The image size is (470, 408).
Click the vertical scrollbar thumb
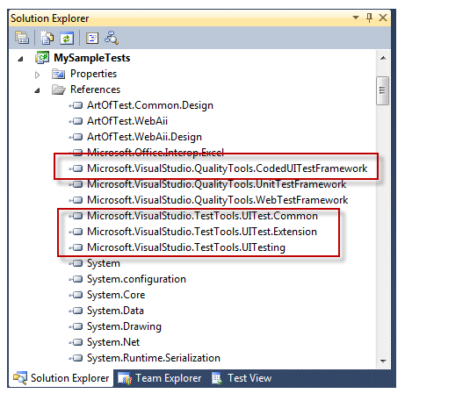(x=382, y=90)
